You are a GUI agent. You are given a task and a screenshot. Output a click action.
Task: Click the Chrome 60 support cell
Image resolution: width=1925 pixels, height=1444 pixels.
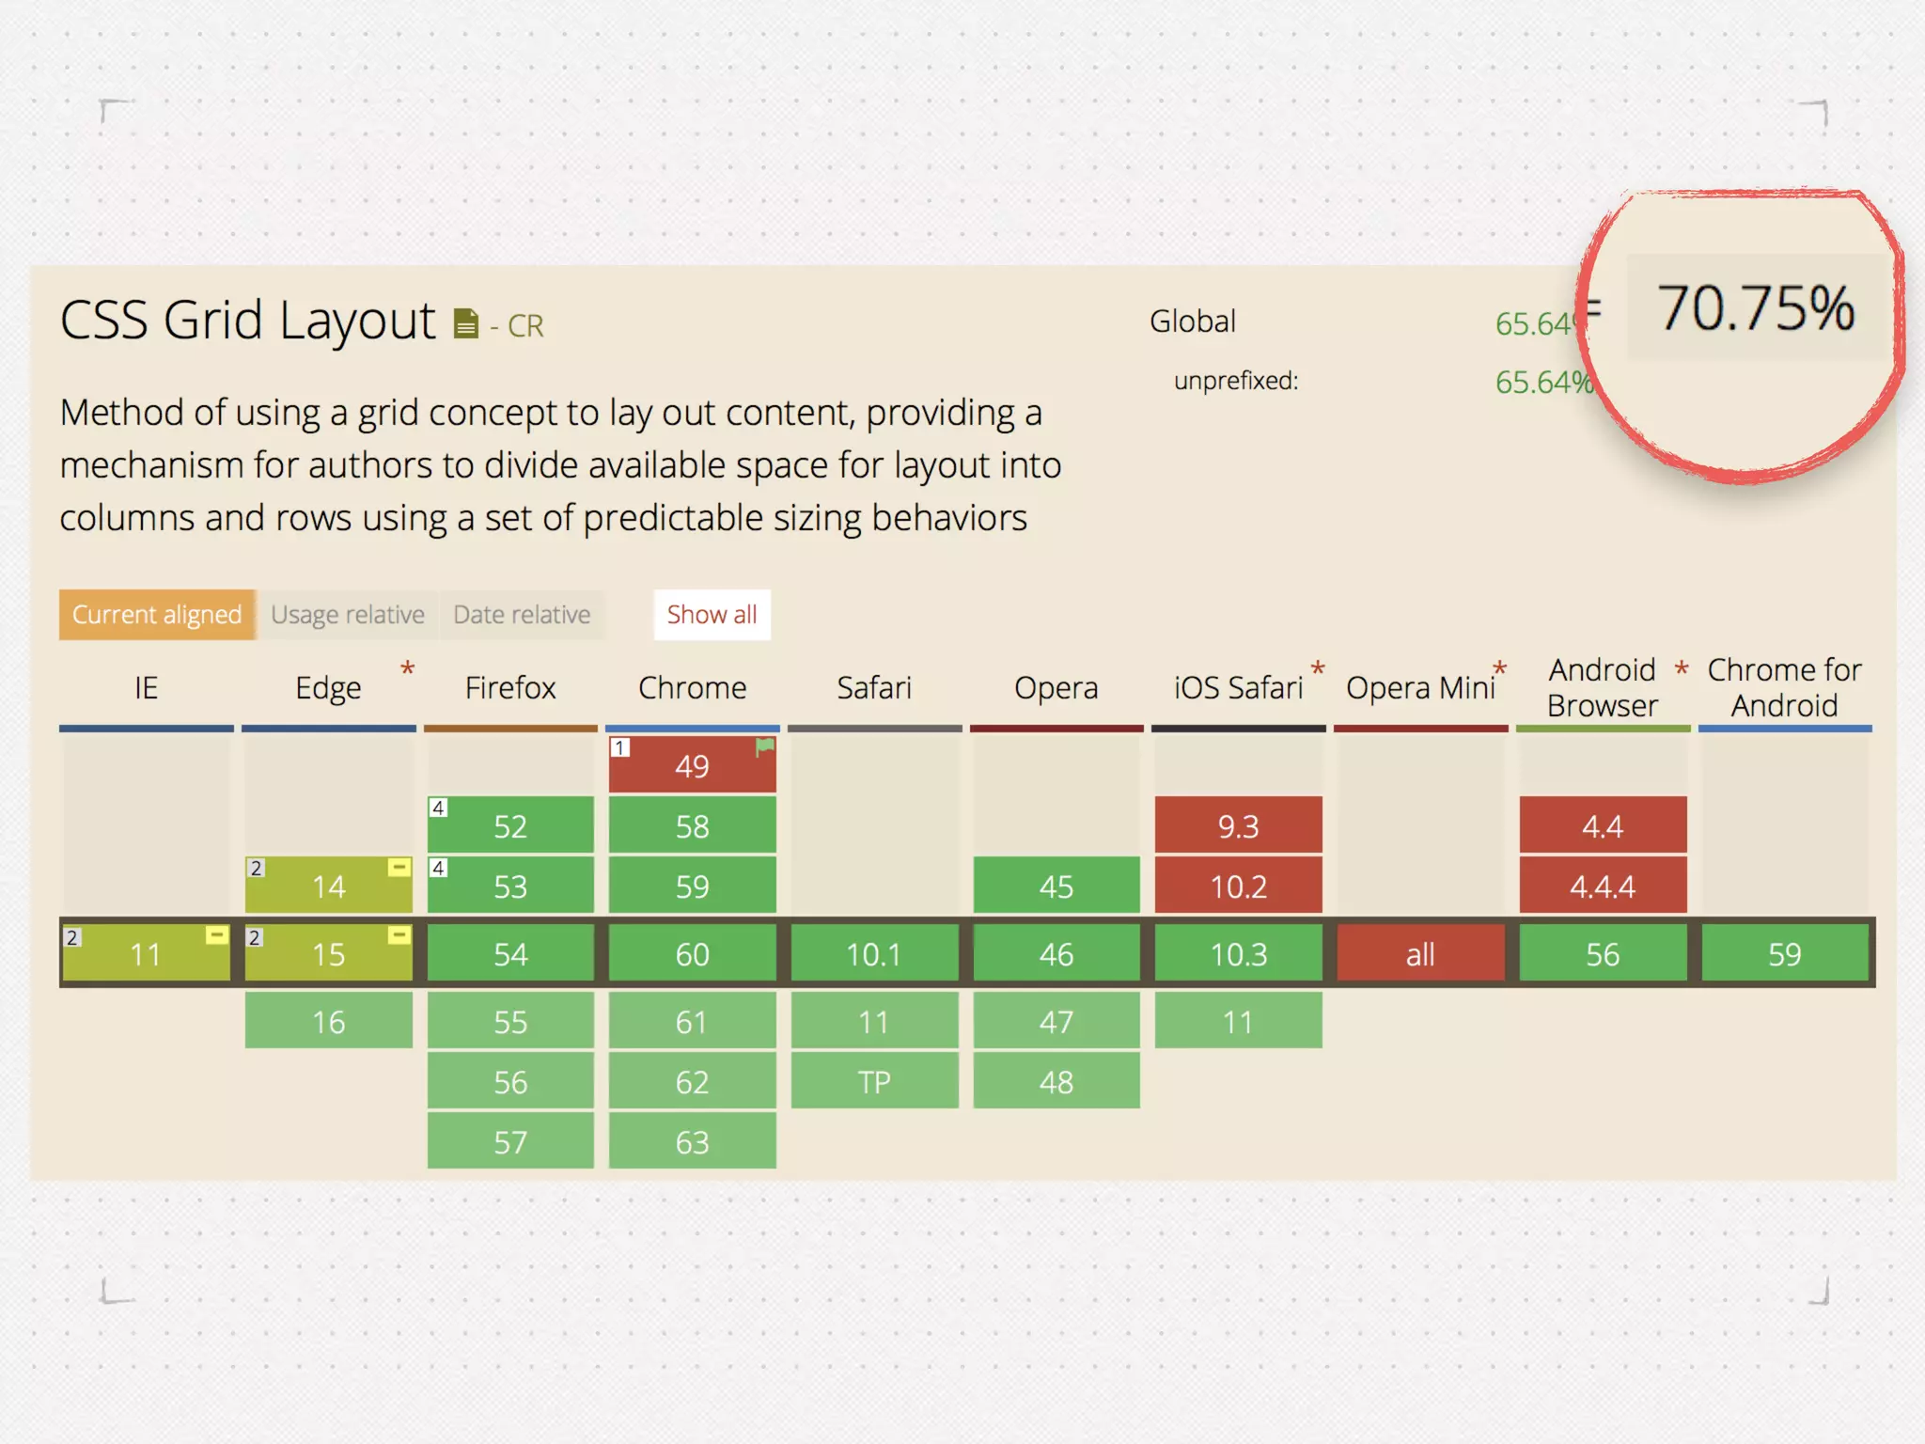click(693, 954)
